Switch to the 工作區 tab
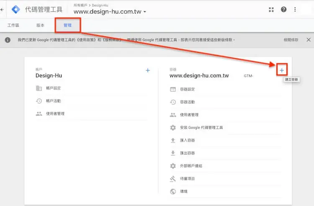314x206 pixels. (x=13, y=25)
